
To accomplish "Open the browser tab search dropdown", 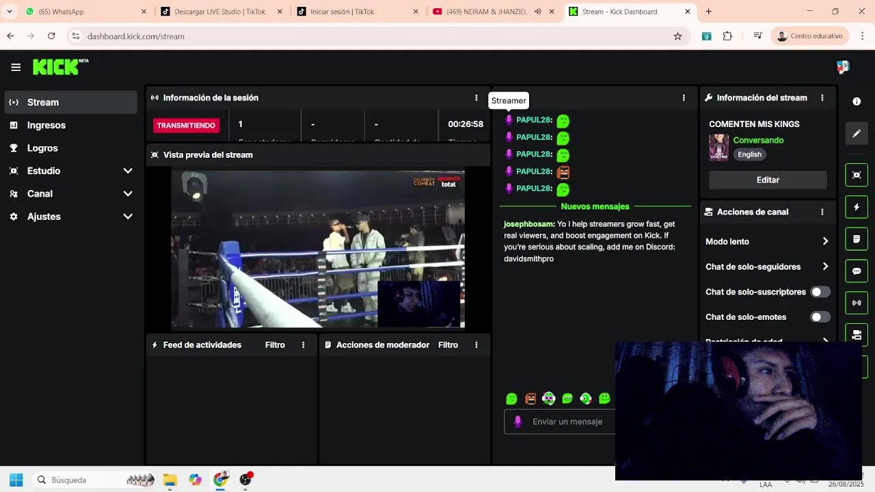I will pyautogui.click(x=9, y=12).
